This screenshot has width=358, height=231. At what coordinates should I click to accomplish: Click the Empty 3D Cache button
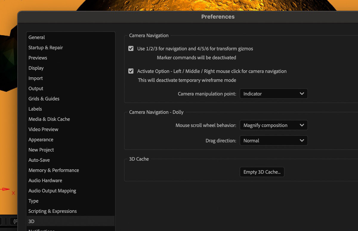tap(262, 172)
